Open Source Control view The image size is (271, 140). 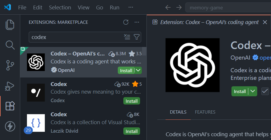pyautogui.click(x=10, y=65)
